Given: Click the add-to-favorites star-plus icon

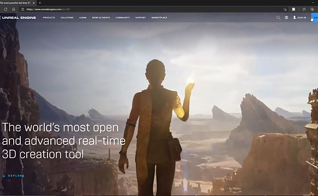Looking at the screenshot, I should [285, 9].
